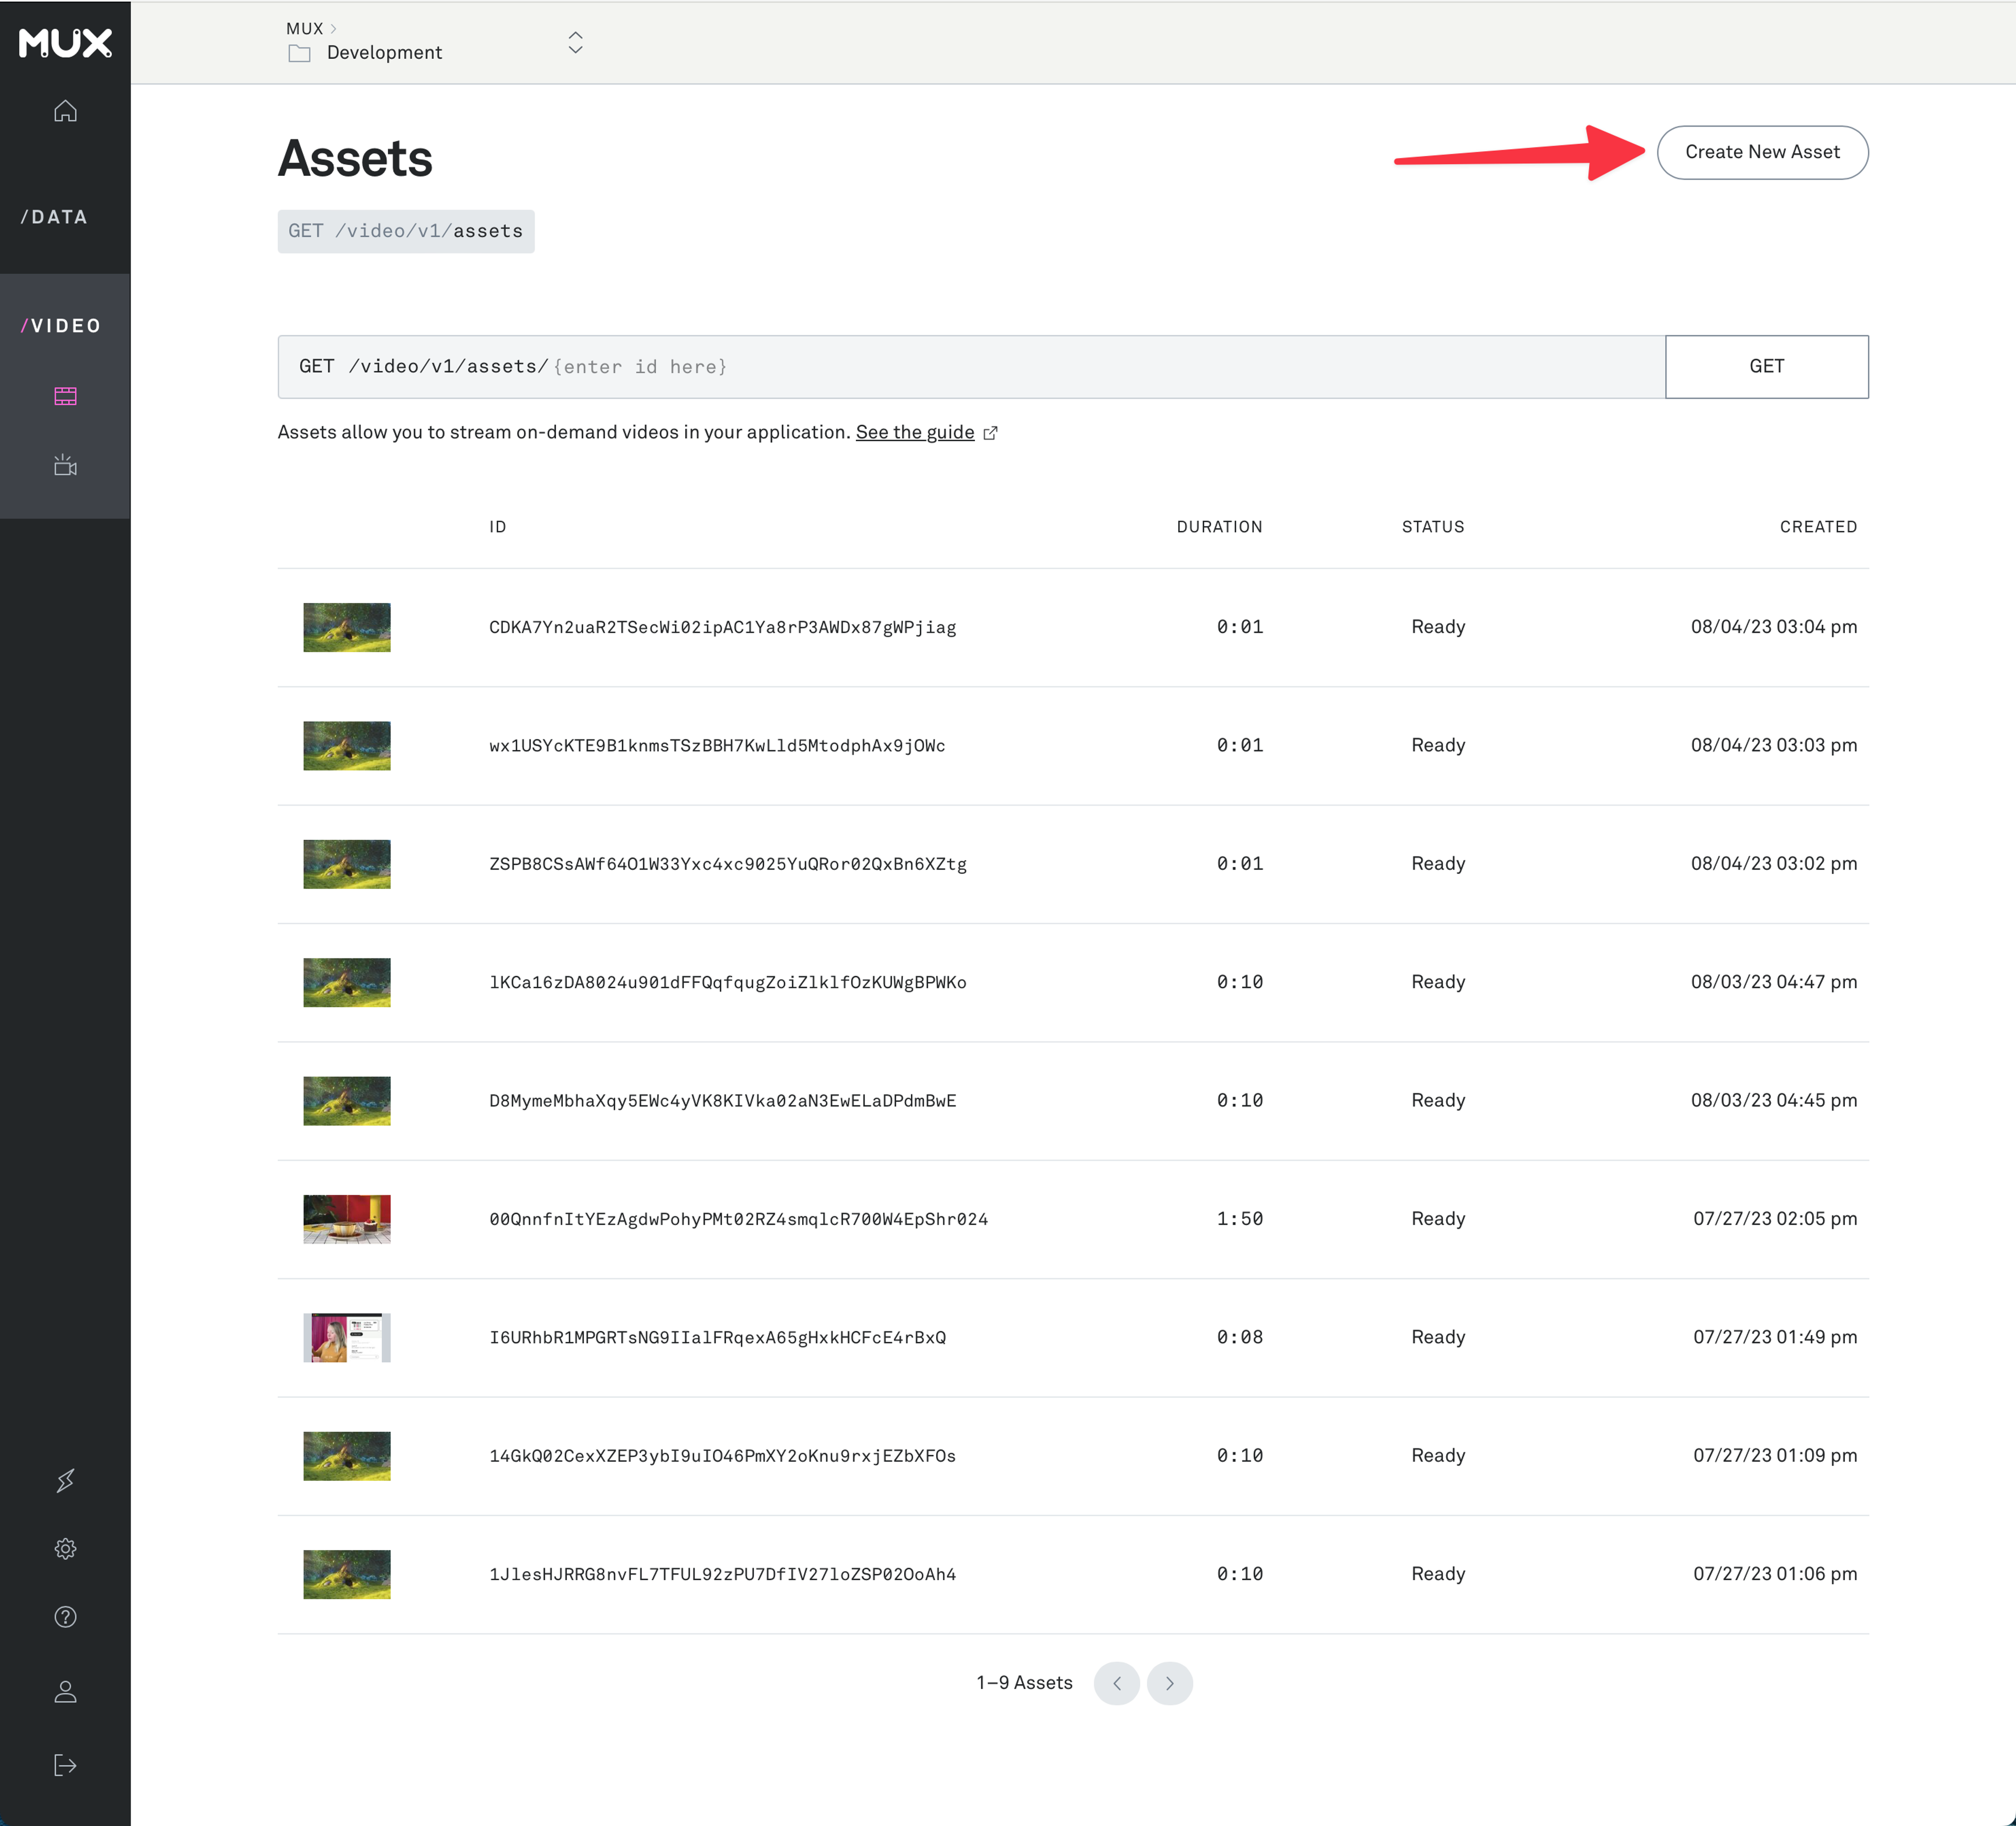Click the lightning bolt sidebar icon
Viewport: 2016px width, 1826px height.
(x=65, y=1480)
